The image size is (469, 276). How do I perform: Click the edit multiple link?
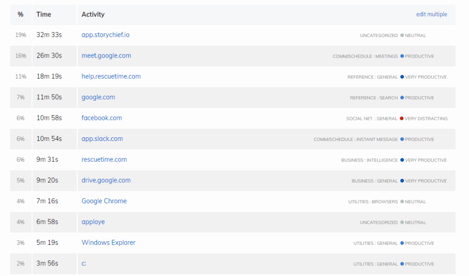pyautogui.click(x=431, y=14)
